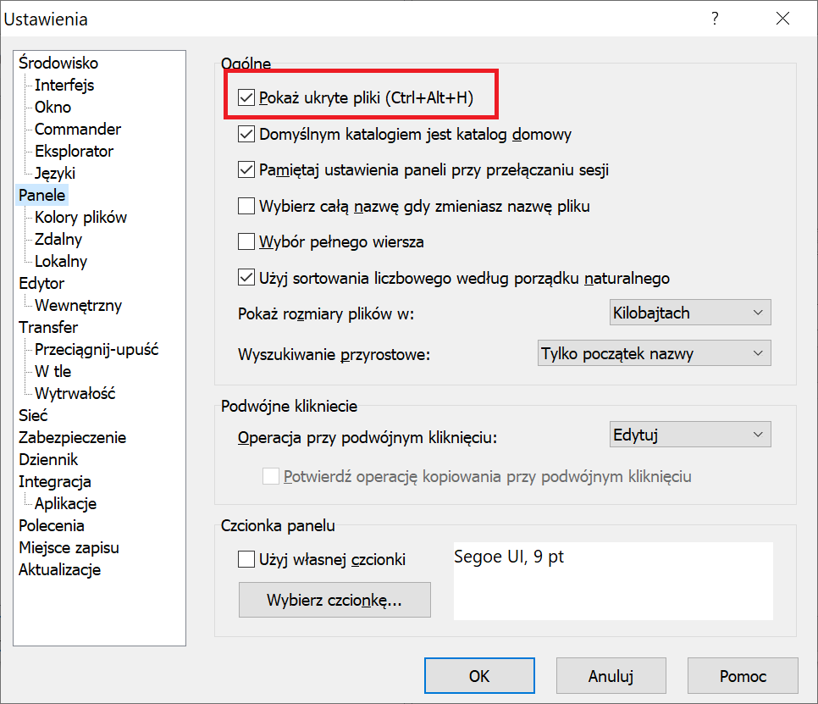The height and width of the screenshot is (704, 818).
Task: Select Środowisko in the settings tree
Action: pos(58,64)
